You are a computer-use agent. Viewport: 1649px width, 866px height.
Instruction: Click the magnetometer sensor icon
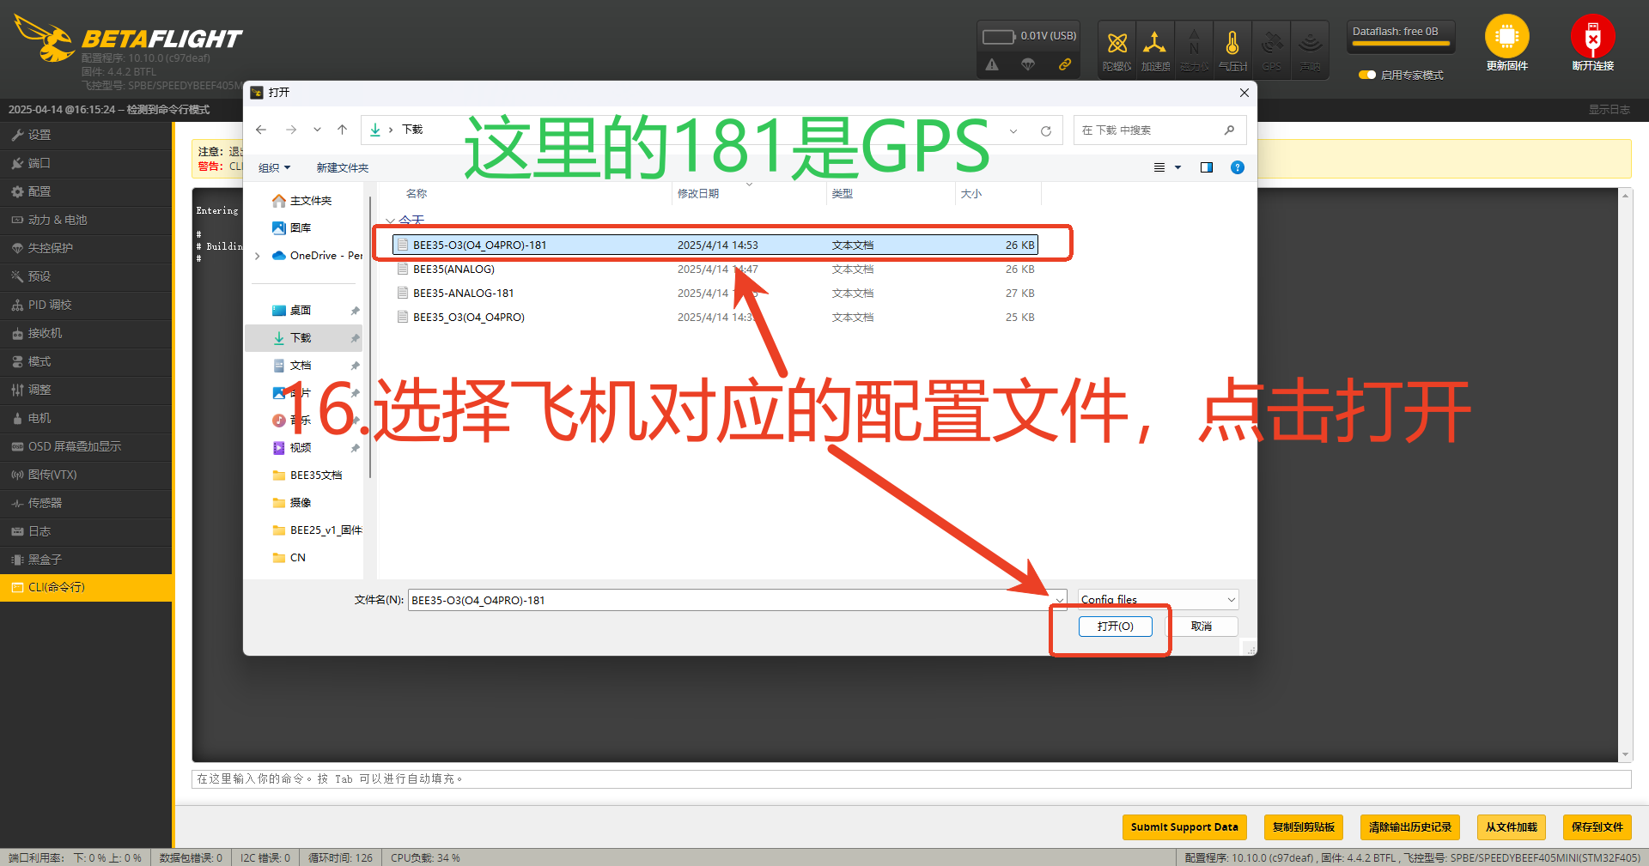1194,43
